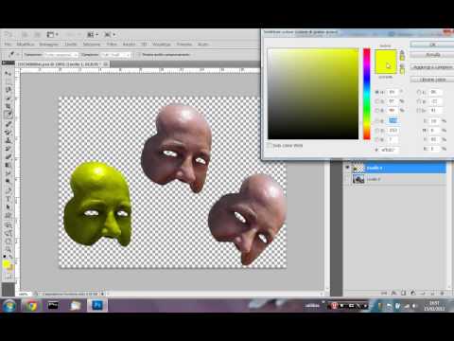This screenshot has height=341, width=454.
Task: Select the Lasso tool
Action: click(x=8, y=90)
